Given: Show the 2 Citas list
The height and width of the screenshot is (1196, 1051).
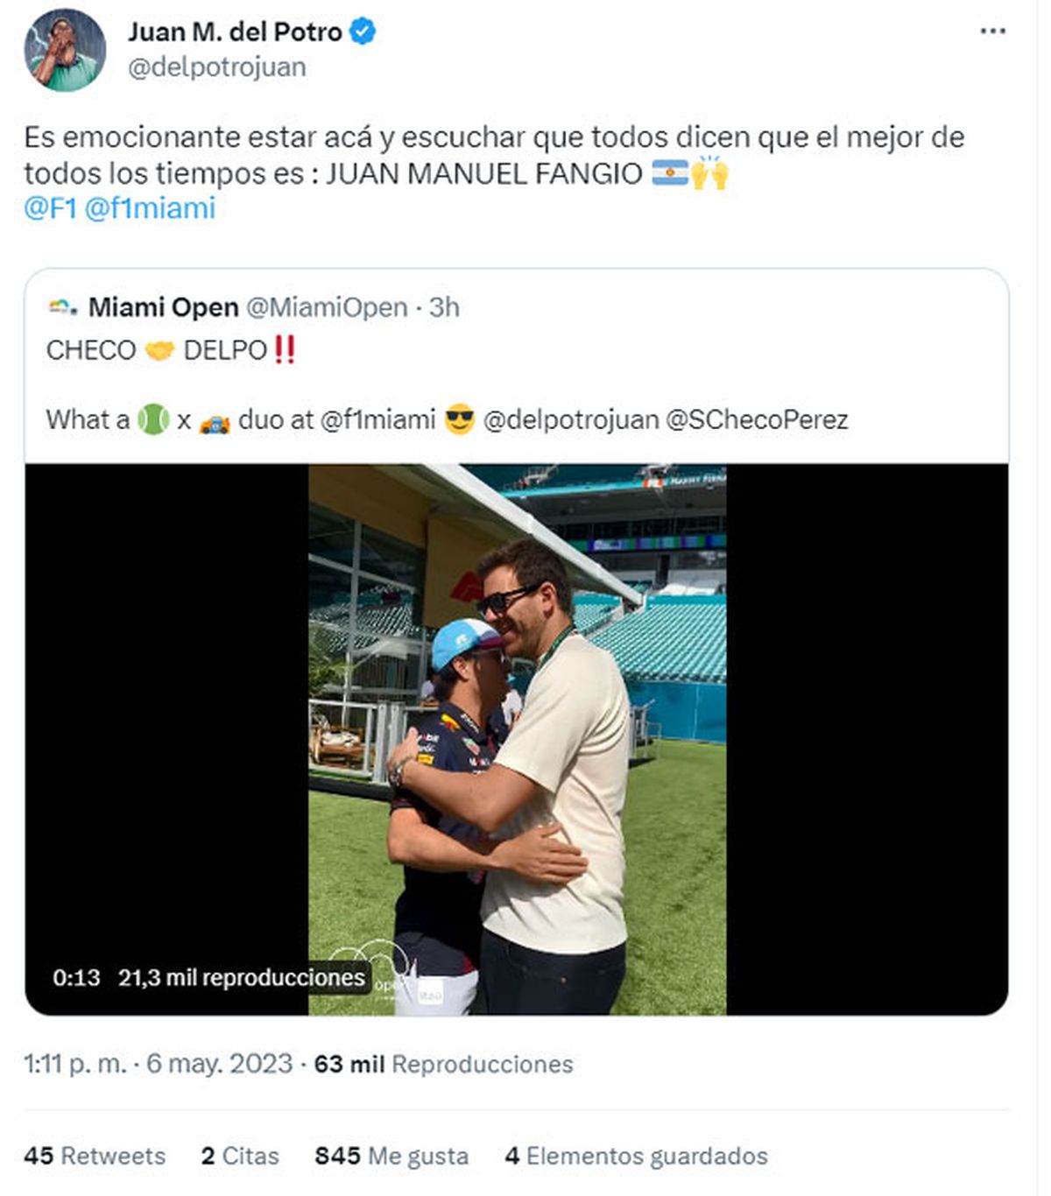Looking at the screenshot, I should (x=239, y=1156).
